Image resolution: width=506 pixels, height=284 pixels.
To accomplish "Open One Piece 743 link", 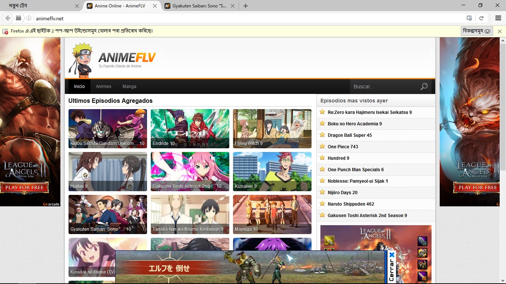I will coord(343,146).
